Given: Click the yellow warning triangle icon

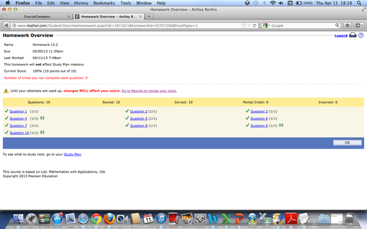Looking at the screenshot, I should click(x=6, y=91).
